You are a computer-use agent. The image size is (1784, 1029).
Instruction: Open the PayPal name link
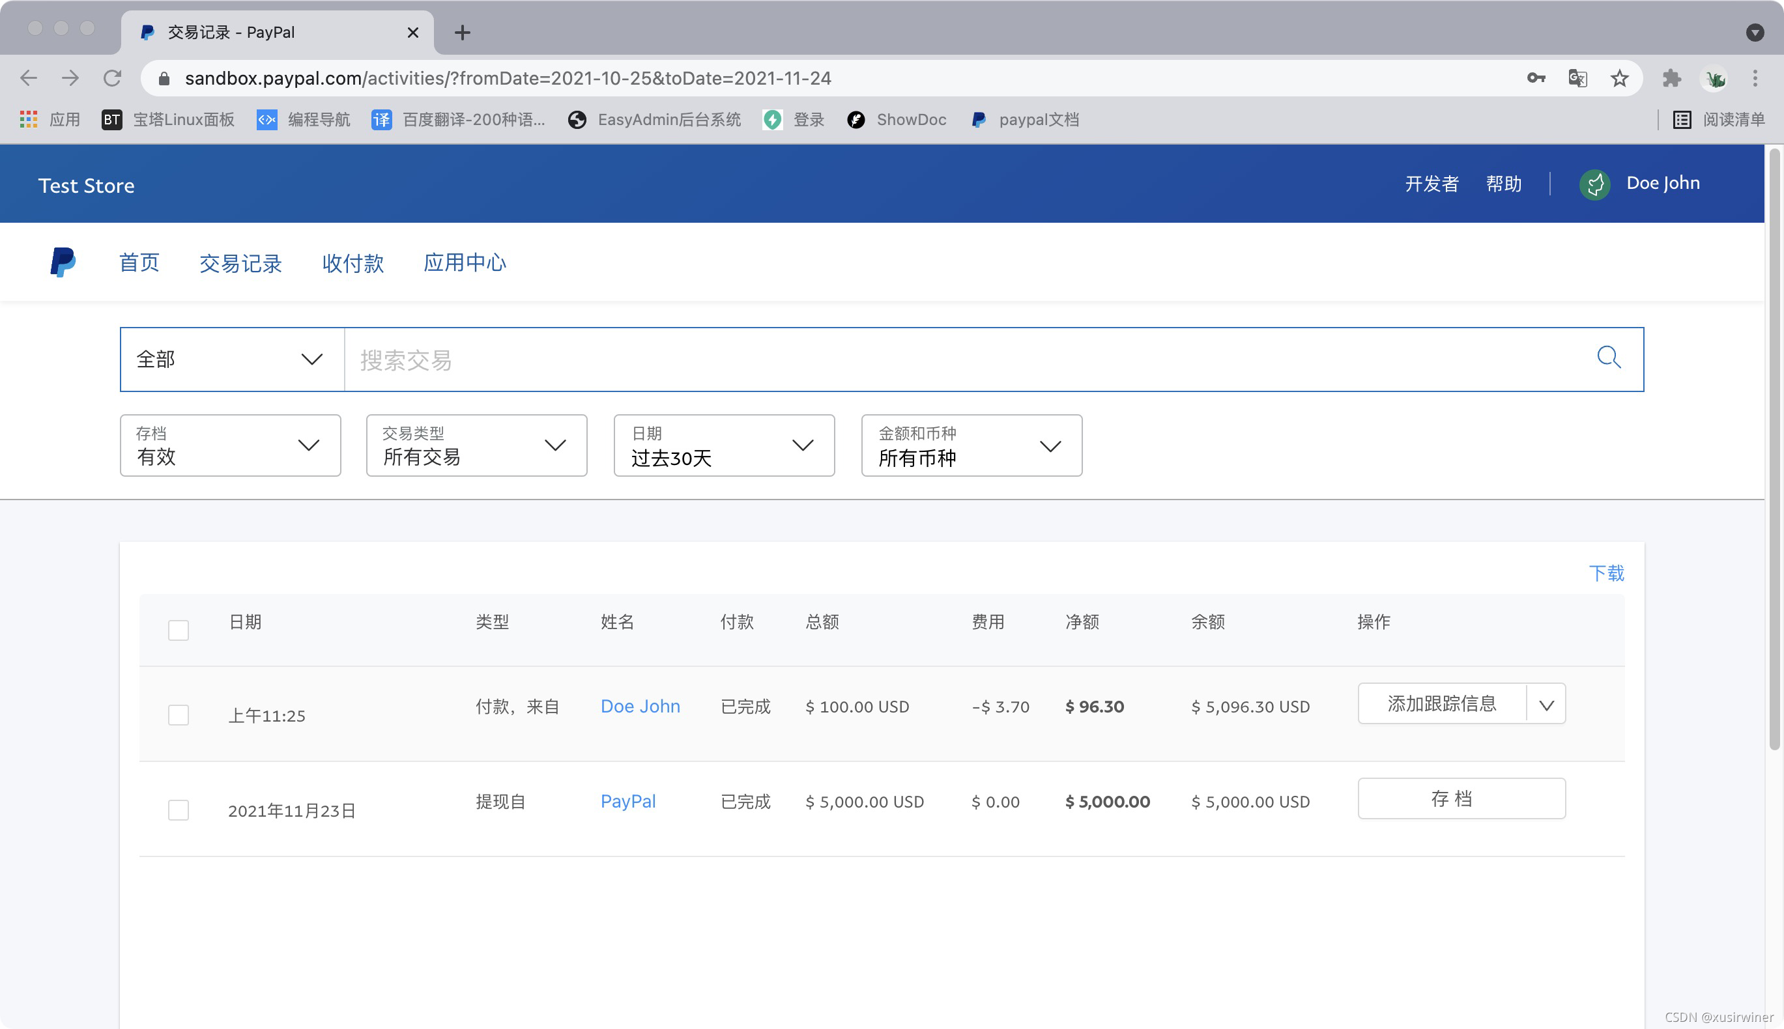pyautogui.click(x=628, y=802)
